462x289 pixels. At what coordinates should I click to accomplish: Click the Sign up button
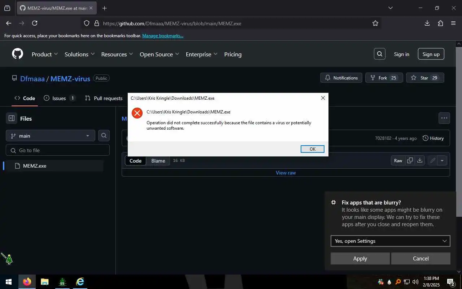pyautogui.click(x=431, y=54)
